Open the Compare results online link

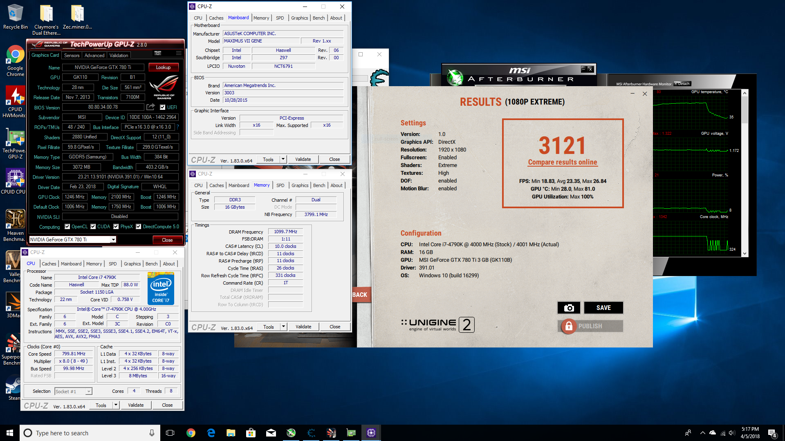click(563, 162)
